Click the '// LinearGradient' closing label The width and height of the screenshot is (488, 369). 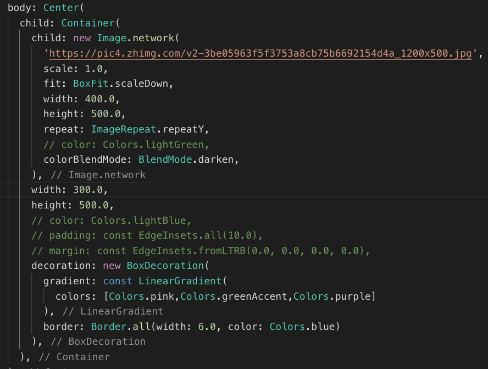[113, 311]
